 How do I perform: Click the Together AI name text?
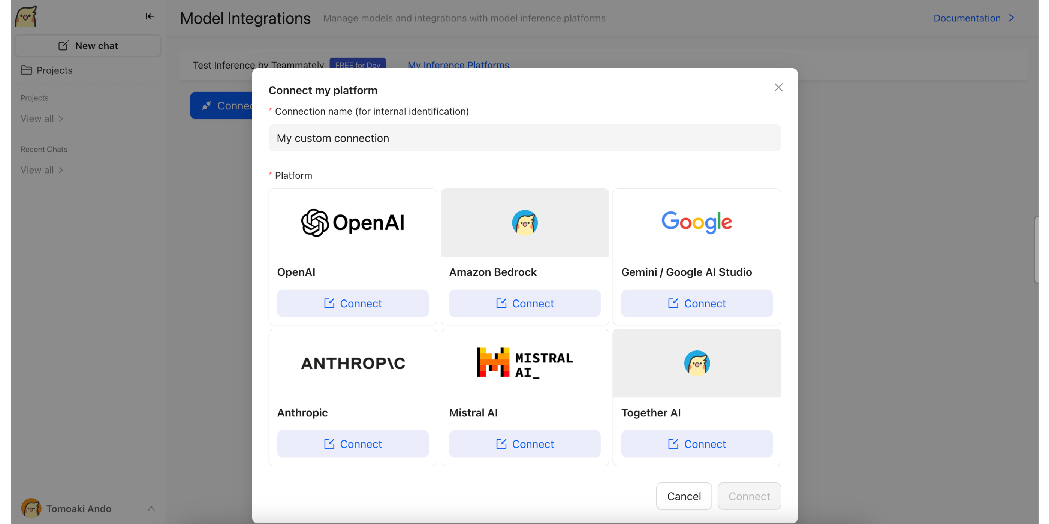[x=651, y=412]
